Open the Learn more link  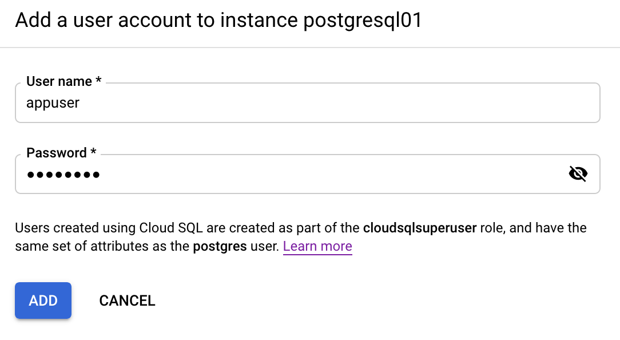(317, 247)
